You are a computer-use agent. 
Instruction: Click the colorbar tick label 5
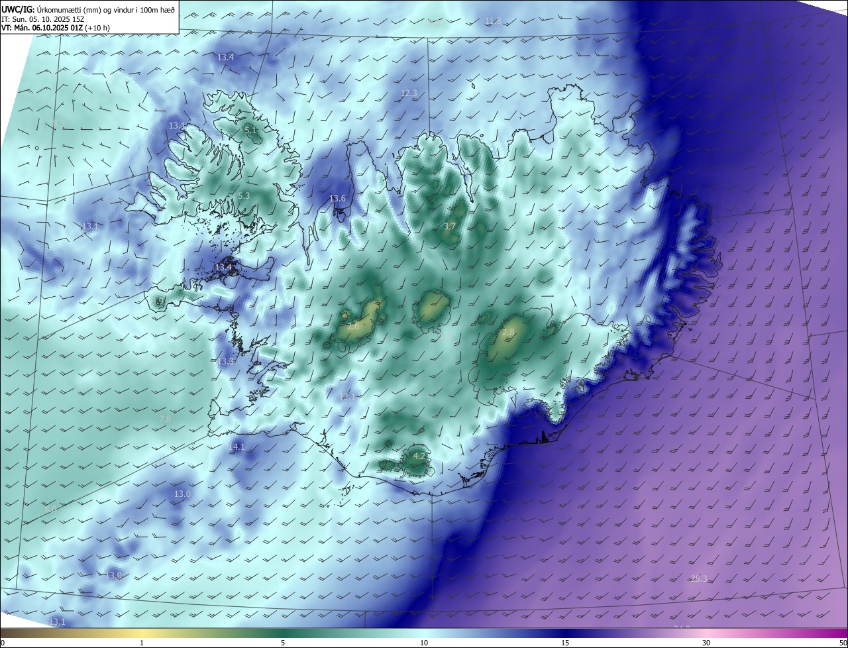(x=283, y=643)
